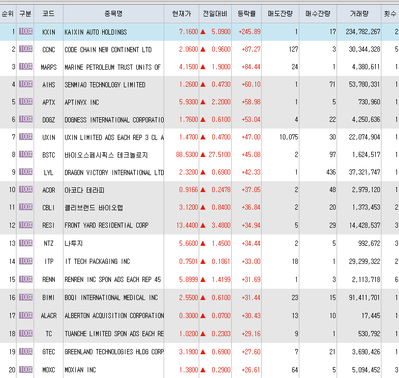This screenshot has width=399, height=378.
Task: Click the 100% badge in RENN row
Action: (26, 279)
